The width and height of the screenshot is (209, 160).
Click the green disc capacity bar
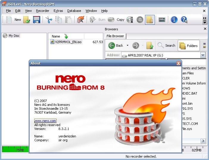click(x=15, y=149)
